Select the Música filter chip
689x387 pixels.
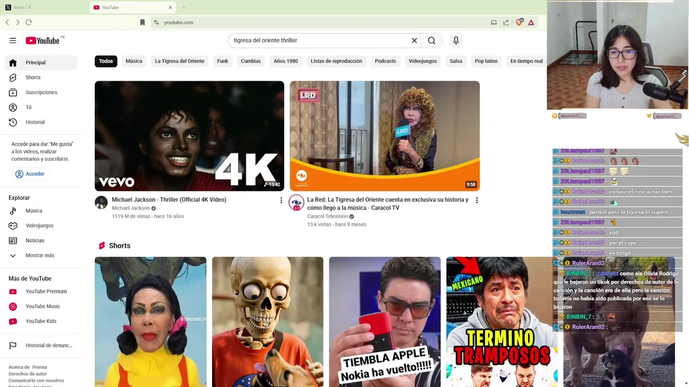tap(134, 61)
